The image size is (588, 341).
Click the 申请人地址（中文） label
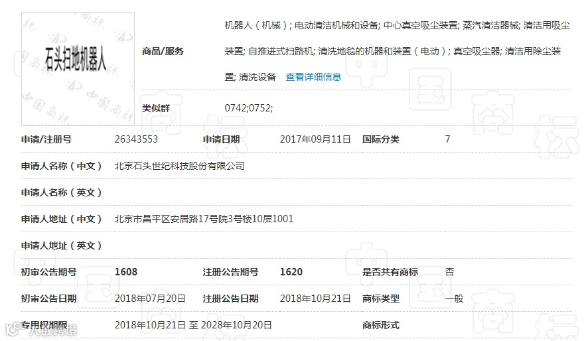pos(62,219)
